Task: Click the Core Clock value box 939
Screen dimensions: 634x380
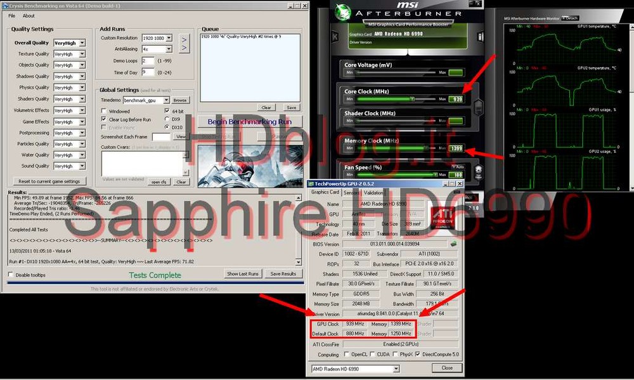Action: tap(456, 99)
